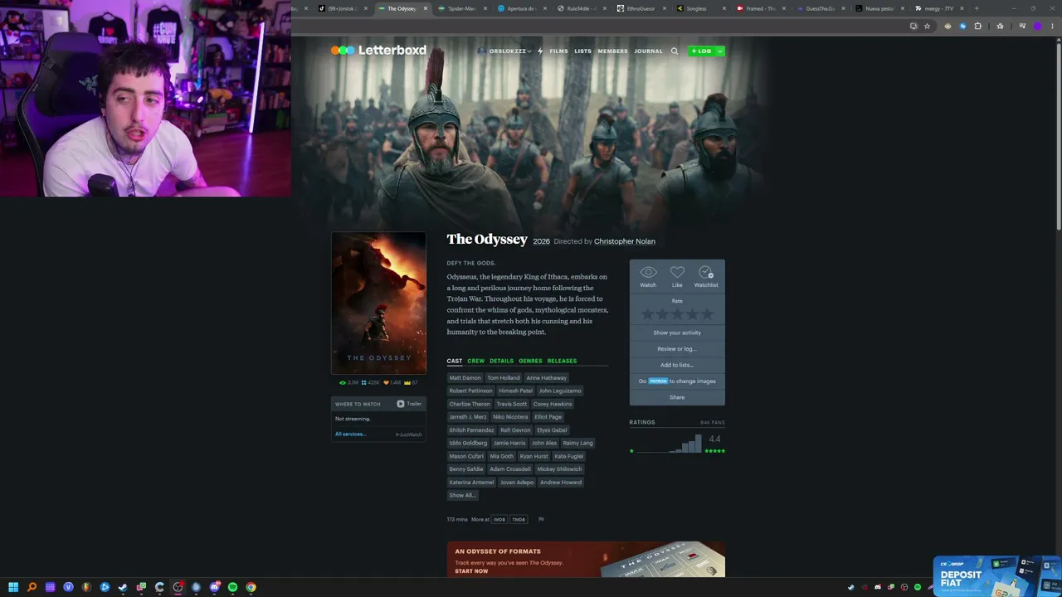The height and width of the screenshot is (597, 1062).
Task: Open Anne Hathaway's cast page
Action: (546, 378)
